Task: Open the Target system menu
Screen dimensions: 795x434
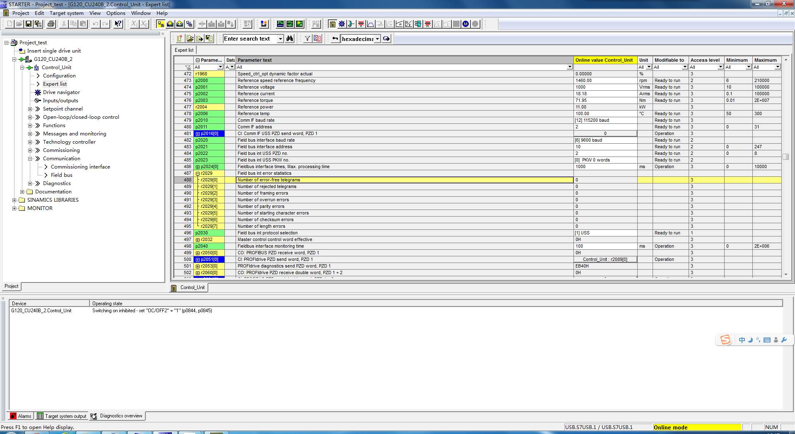Action: [x=66, y=13]
